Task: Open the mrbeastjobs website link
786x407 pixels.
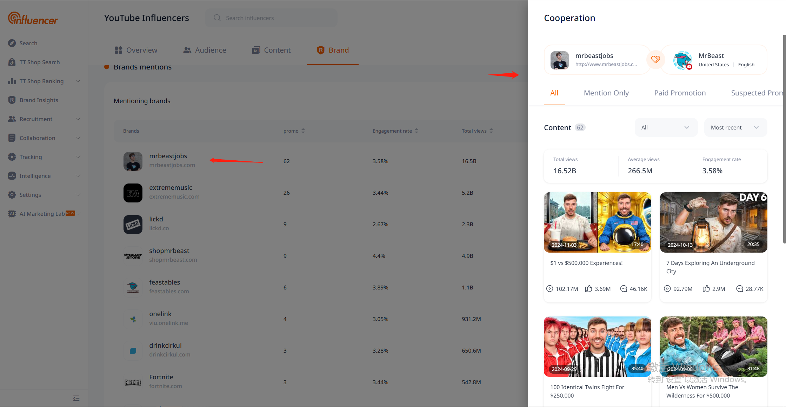Action: pyautogui.click(x=606, y=64)
